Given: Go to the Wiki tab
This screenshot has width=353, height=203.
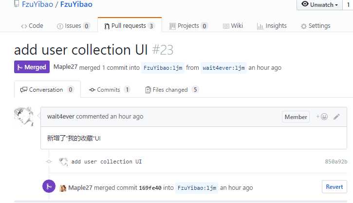Looking at the screenshot, I should click(233, 26).
